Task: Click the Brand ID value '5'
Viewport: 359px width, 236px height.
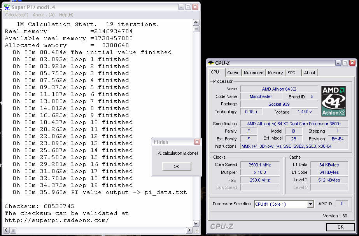Action: tap(312, 96)
